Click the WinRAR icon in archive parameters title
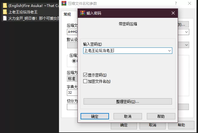 (64, 3)
